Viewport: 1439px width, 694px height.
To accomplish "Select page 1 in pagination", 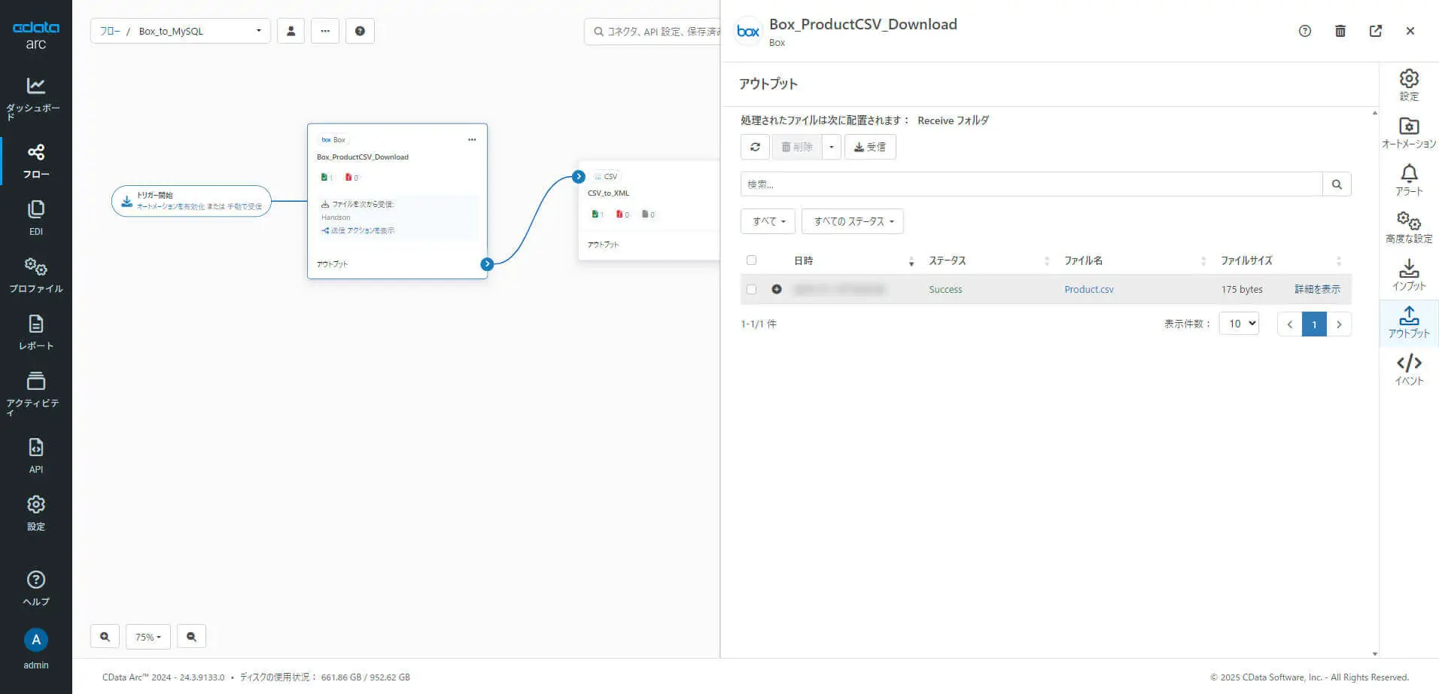I will (x=1314, y=324).
